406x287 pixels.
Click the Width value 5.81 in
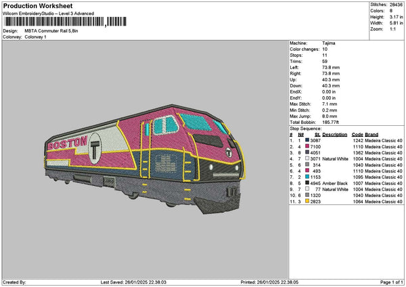[x=396, y=23]
